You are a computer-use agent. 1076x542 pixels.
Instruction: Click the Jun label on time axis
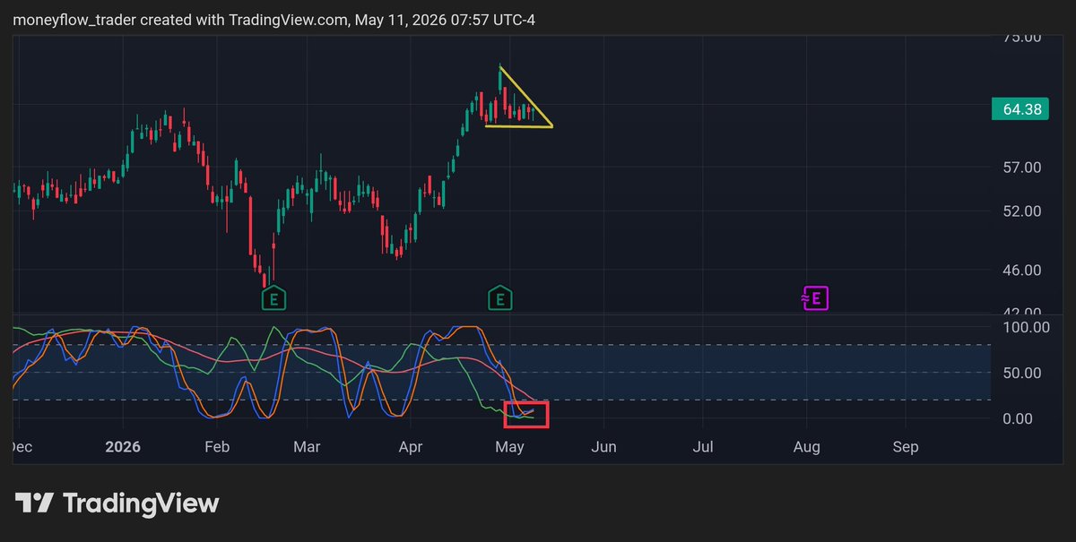point(604,447)
